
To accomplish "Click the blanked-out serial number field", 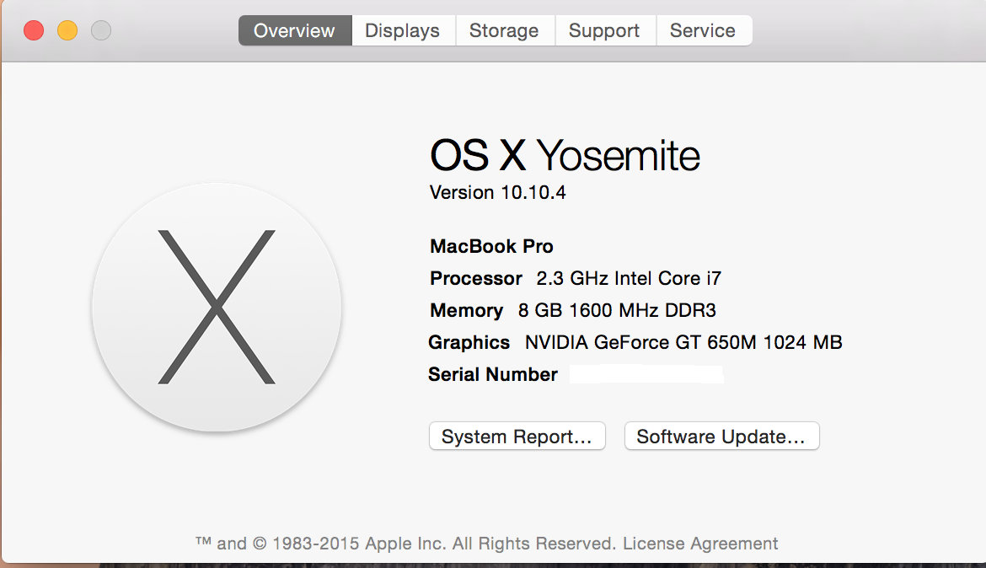I will (x=646, y=374).
